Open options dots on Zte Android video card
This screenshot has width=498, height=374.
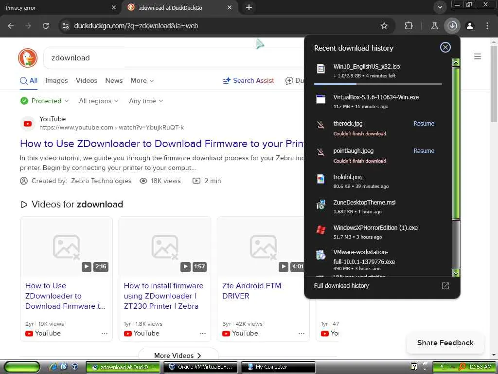click(302, 334)
